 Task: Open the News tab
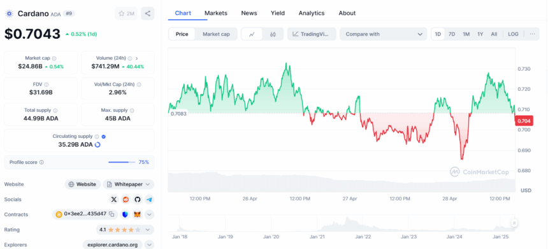click(249, 13)
